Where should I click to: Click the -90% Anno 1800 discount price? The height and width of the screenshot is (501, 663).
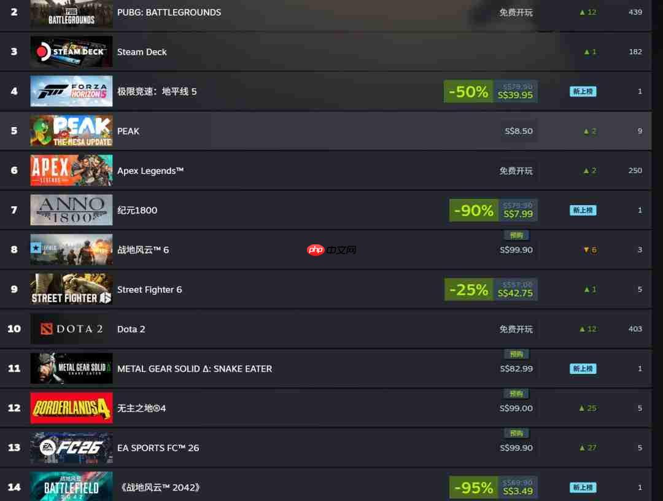pos(494,210)
